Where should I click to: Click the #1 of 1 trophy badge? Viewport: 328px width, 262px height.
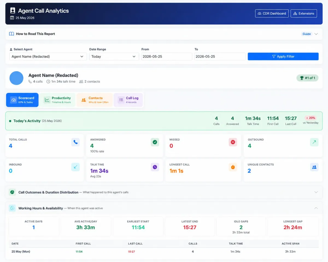pos(307,78)
